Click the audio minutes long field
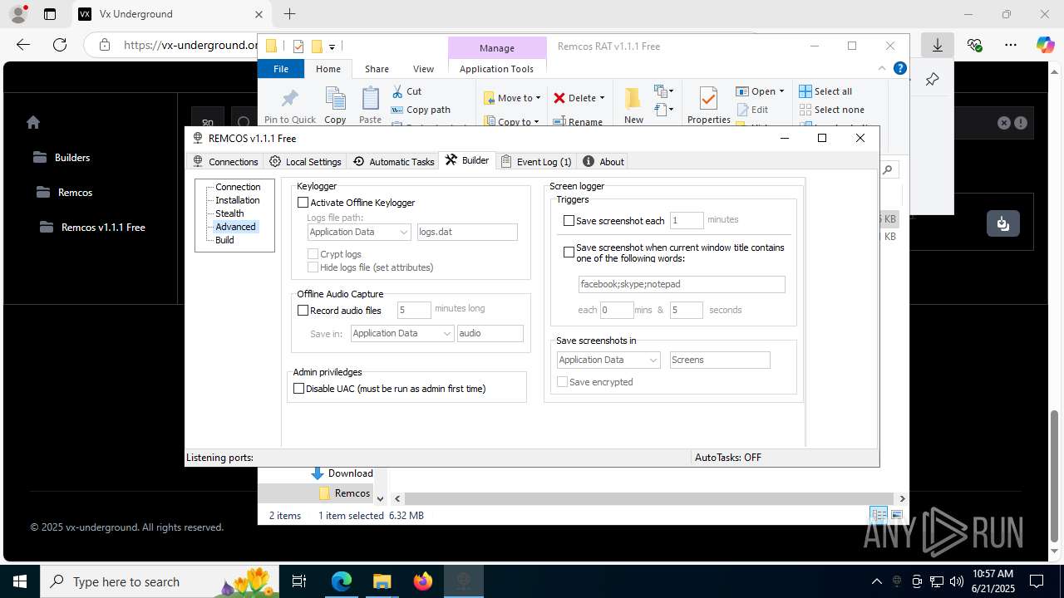The height and width of the screenshot is (598, 1064). click(x=414, y=310)
